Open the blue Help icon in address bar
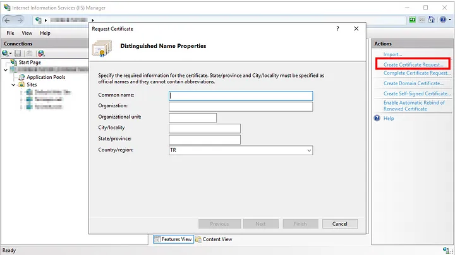The image size is (455, 255). (443, 20)
